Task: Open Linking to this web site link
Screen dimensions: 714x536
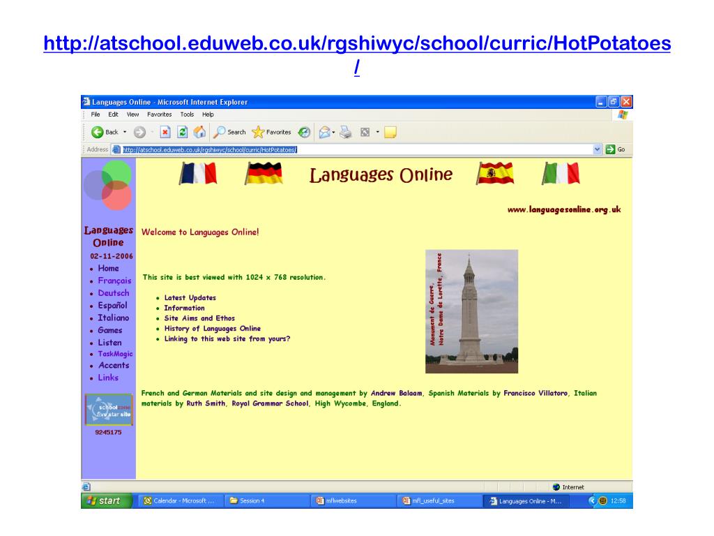Action: [x=227, y=338]
